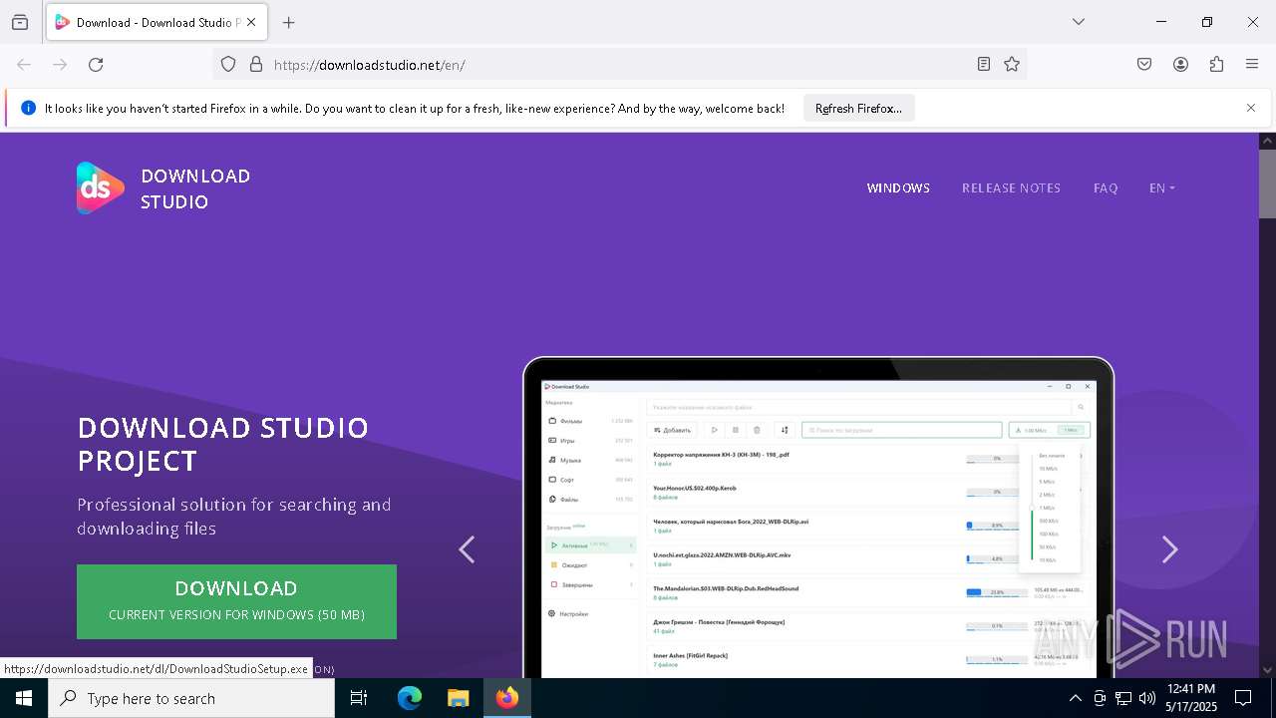Show site security padlock info
This screenshot has width=1276, height=718.
tap(256, 64)
